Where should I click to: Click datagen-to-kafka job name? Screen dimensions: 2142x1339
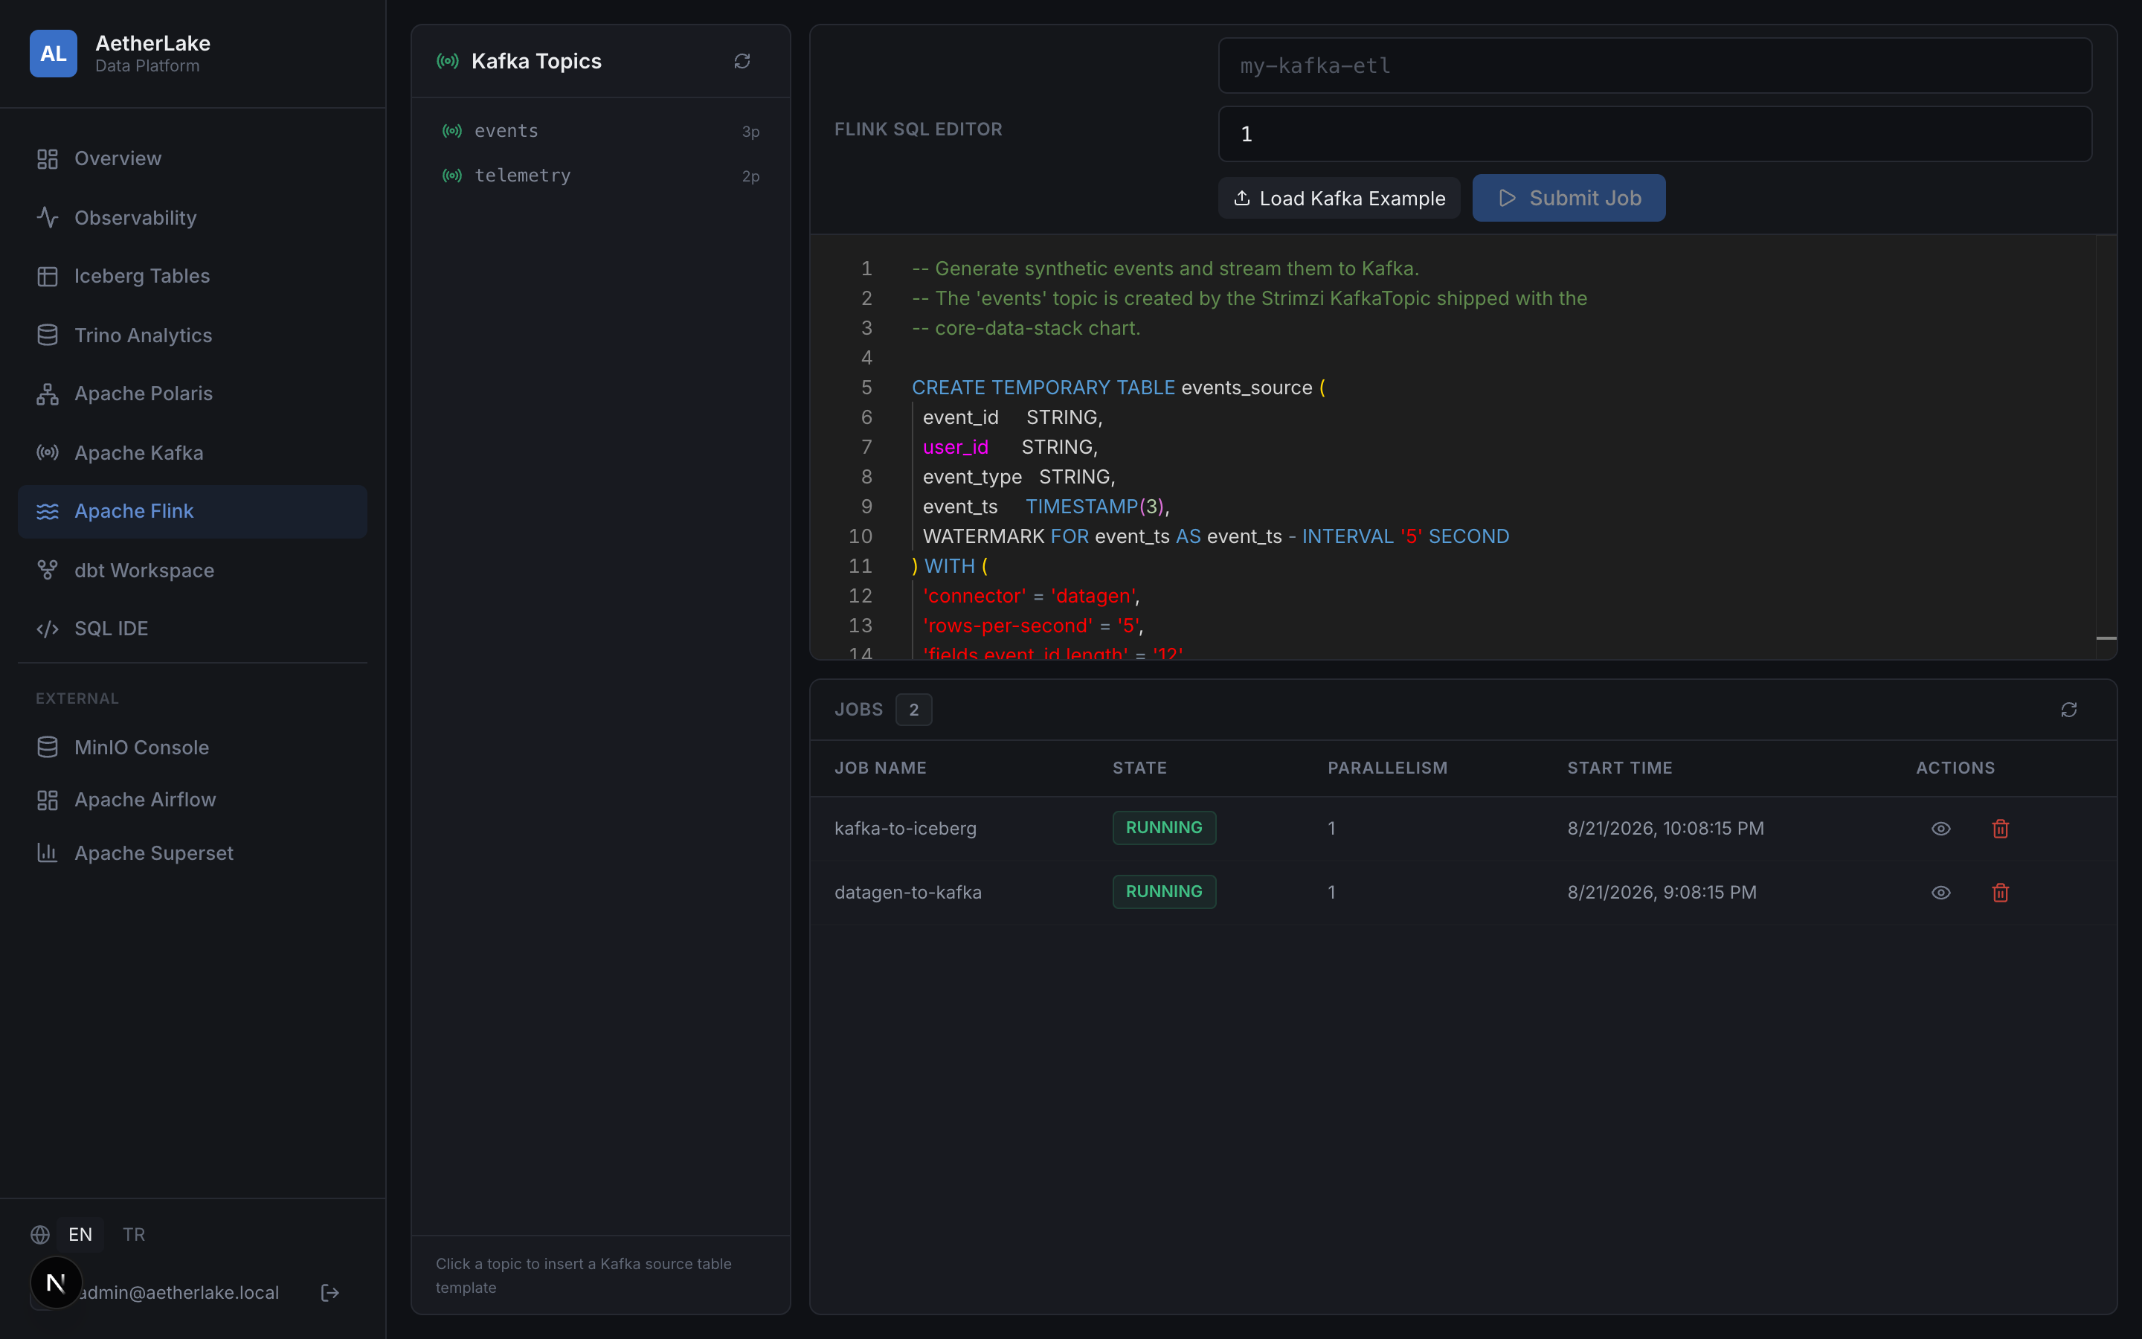point(908,892)
